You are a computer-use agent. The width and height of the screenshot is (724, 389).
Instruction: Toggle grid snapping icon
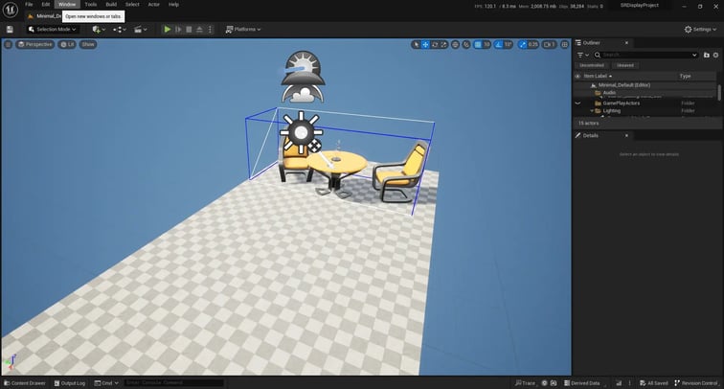[x=478, y=44]
